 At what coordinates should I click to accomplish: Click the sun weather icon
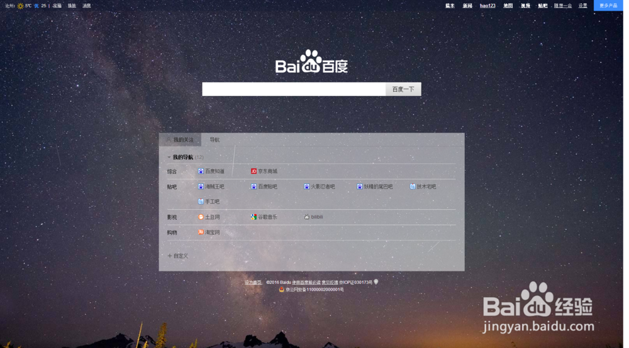pos(21,6)
